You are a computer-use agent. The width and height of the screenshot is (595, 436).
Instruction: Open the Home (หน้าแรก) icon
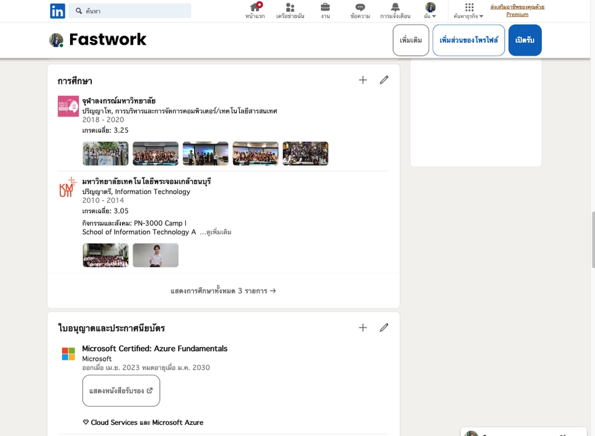point(255,11)
